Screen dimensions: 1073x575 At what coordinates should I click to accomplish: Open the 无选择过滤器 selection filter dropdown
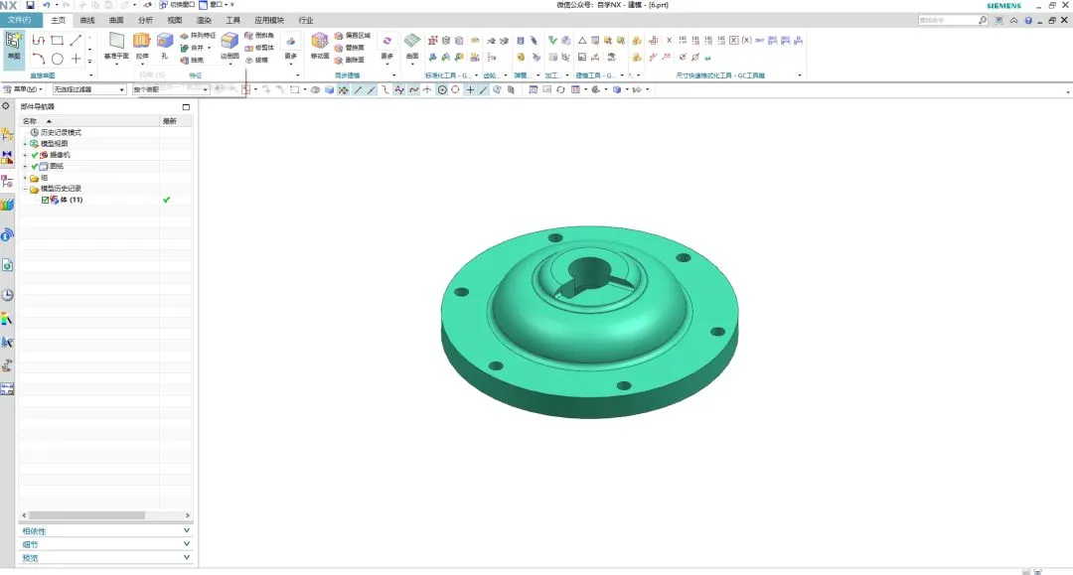pos(89,89)
